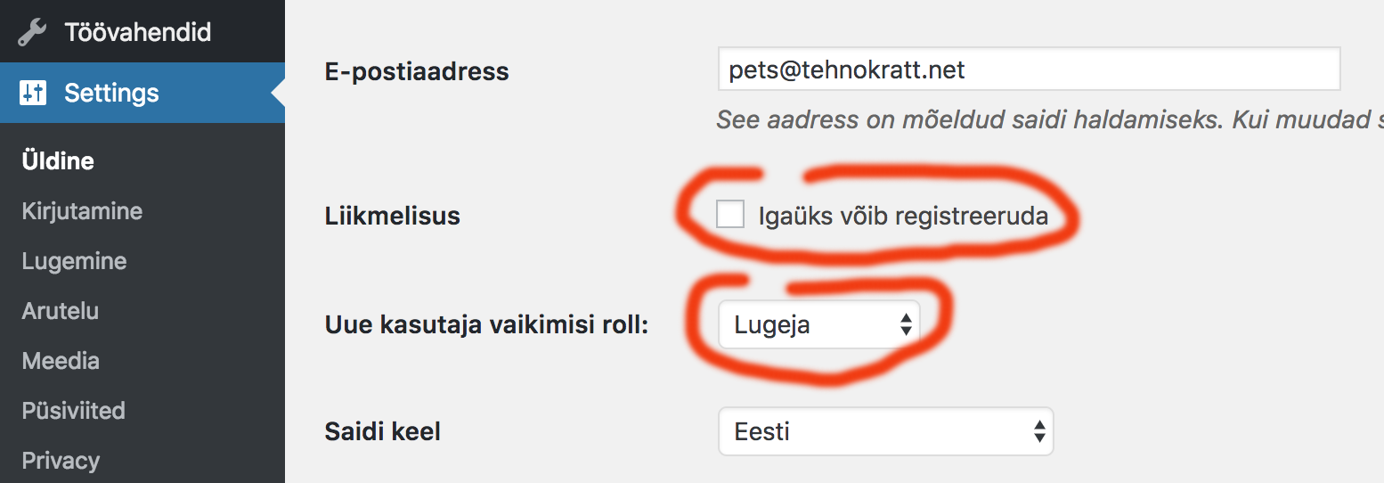
Task: Open the Eesti site language dropdown
Action: point(885,431)
